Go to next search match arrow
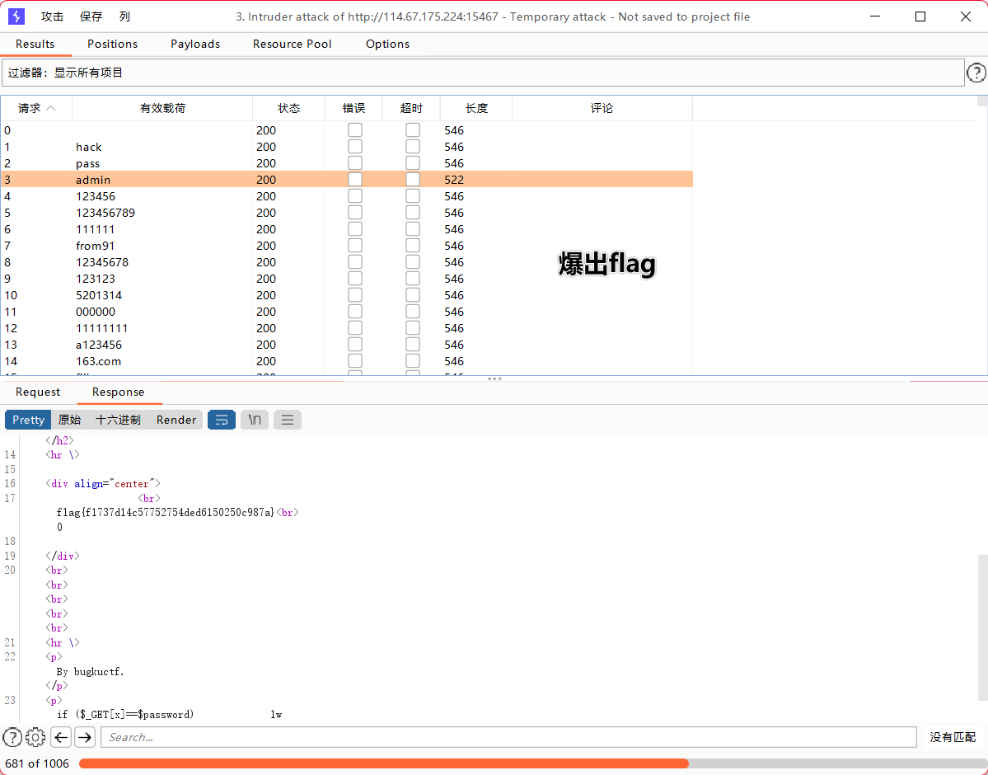The width and height of the screenshot is (988, 775). point(85,737)
